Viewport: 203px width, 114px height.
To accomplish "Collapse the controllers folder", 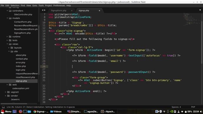I will tap(7, 11).
